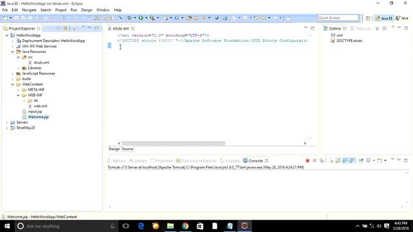This screenshot has width=413, height=232.
Task: Click Collapse All icon in Project Explorer
Action: pos(59,28)
